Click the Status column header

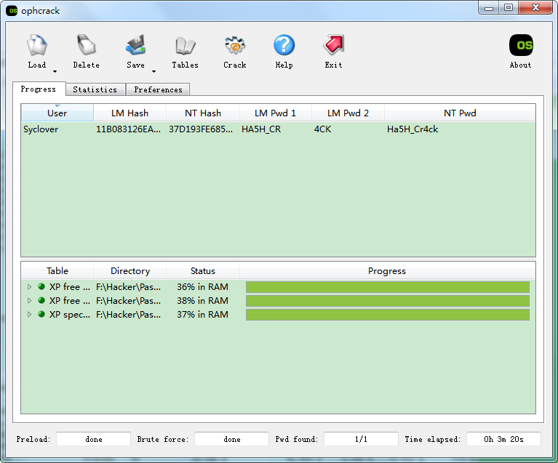203,271
